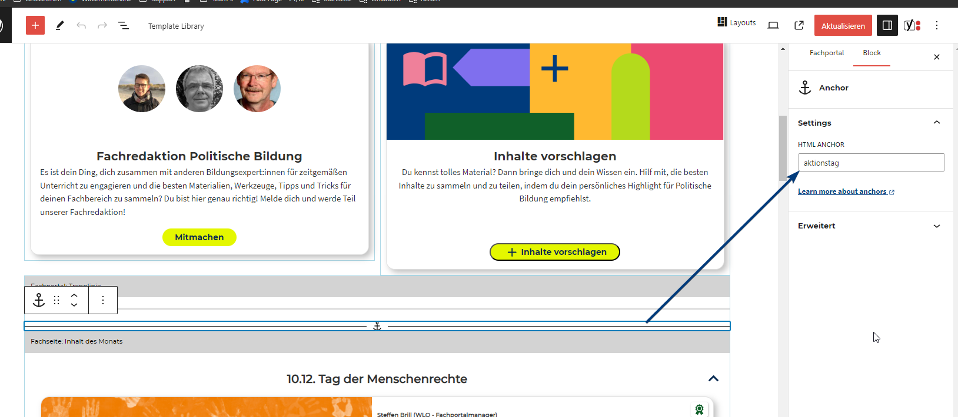Viewport: 958px width, 417px height.
Task: Open the desktop preview icon
Action: pyautogui.click(x=773, y=25)
